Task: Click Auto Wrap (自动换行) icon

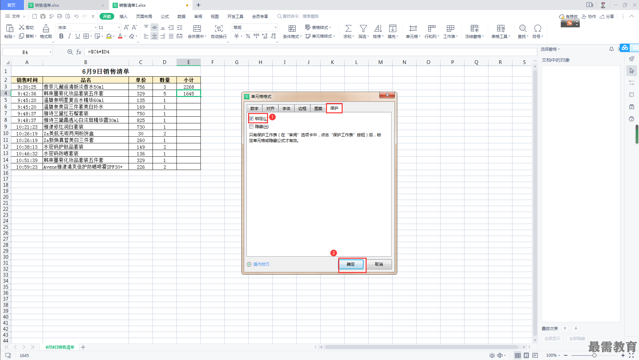Action: 219,28
